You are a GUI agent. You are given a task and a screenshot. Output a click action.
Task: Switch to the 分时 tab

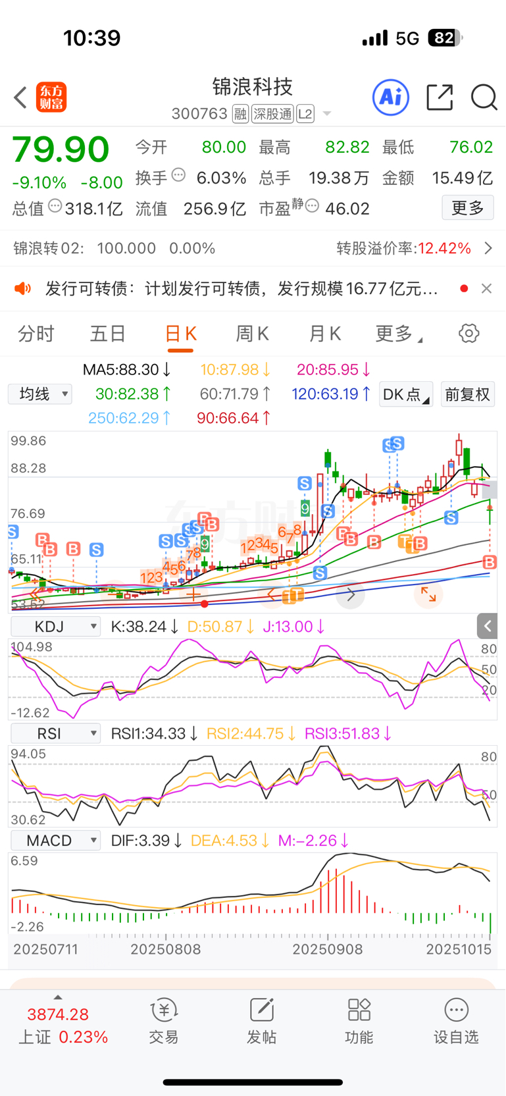coord(36,334)
